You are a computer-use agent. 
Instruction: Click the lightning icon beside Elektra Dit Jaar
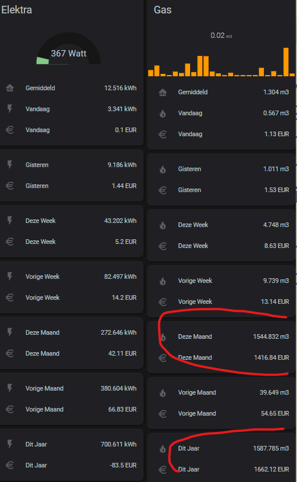tap(10, 444)
